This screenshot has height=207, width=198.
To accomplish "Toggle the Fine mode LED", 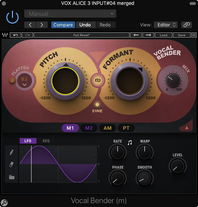I will tap(97, 104).
